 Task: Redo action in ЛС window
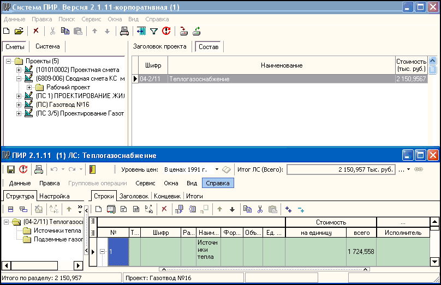72,169
